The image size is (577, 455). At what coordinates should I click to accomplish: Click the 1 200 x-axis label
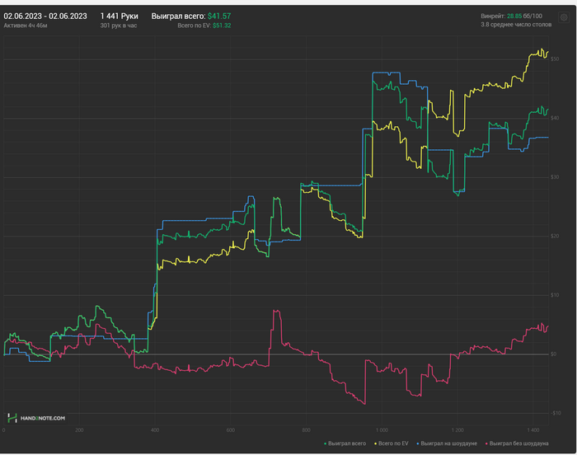[x=457, y=430]
